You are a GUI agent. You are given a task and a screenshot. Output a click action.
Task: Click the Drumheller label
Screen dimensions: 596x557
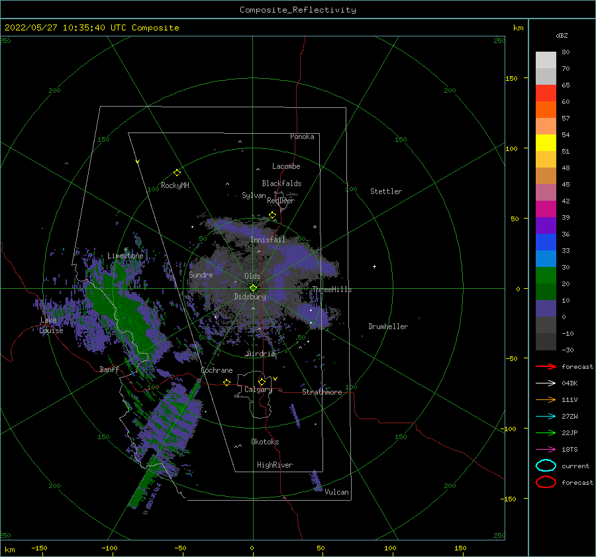pos(387,327)
